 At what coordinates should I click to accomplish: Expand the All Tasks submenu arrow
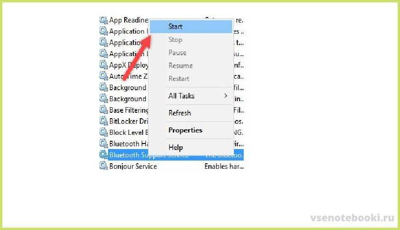[x=225, y=96]
